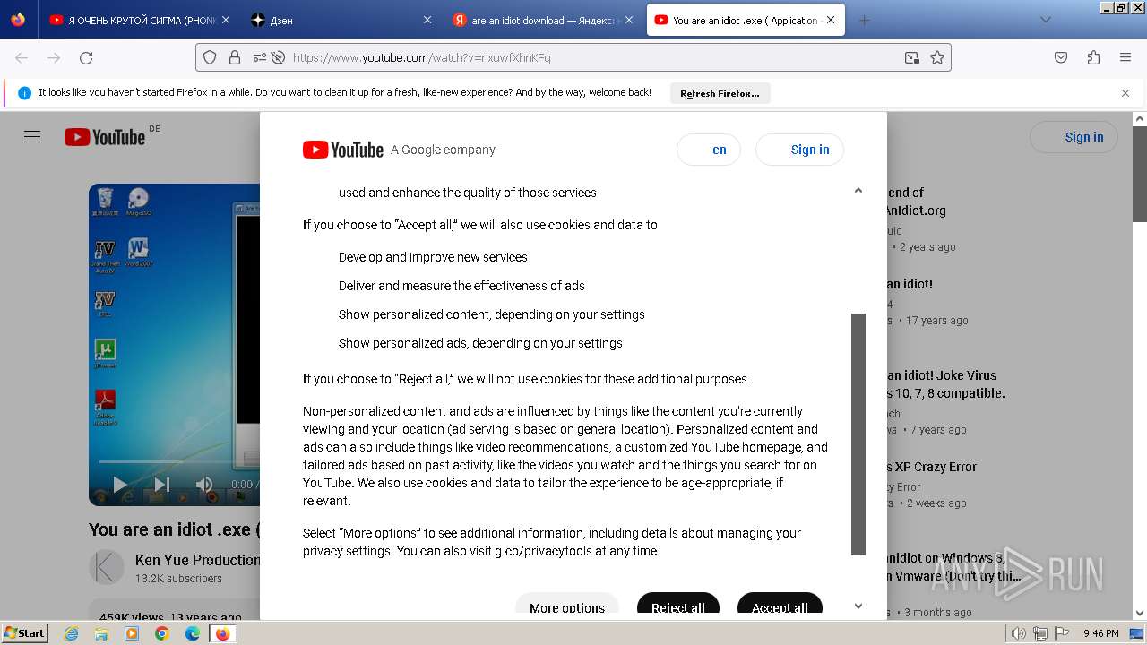The height and width of the screenshot is (645, 1147).
Task: Launch Internet Explorer from the taskbar
Action: [x=72, y=633]
